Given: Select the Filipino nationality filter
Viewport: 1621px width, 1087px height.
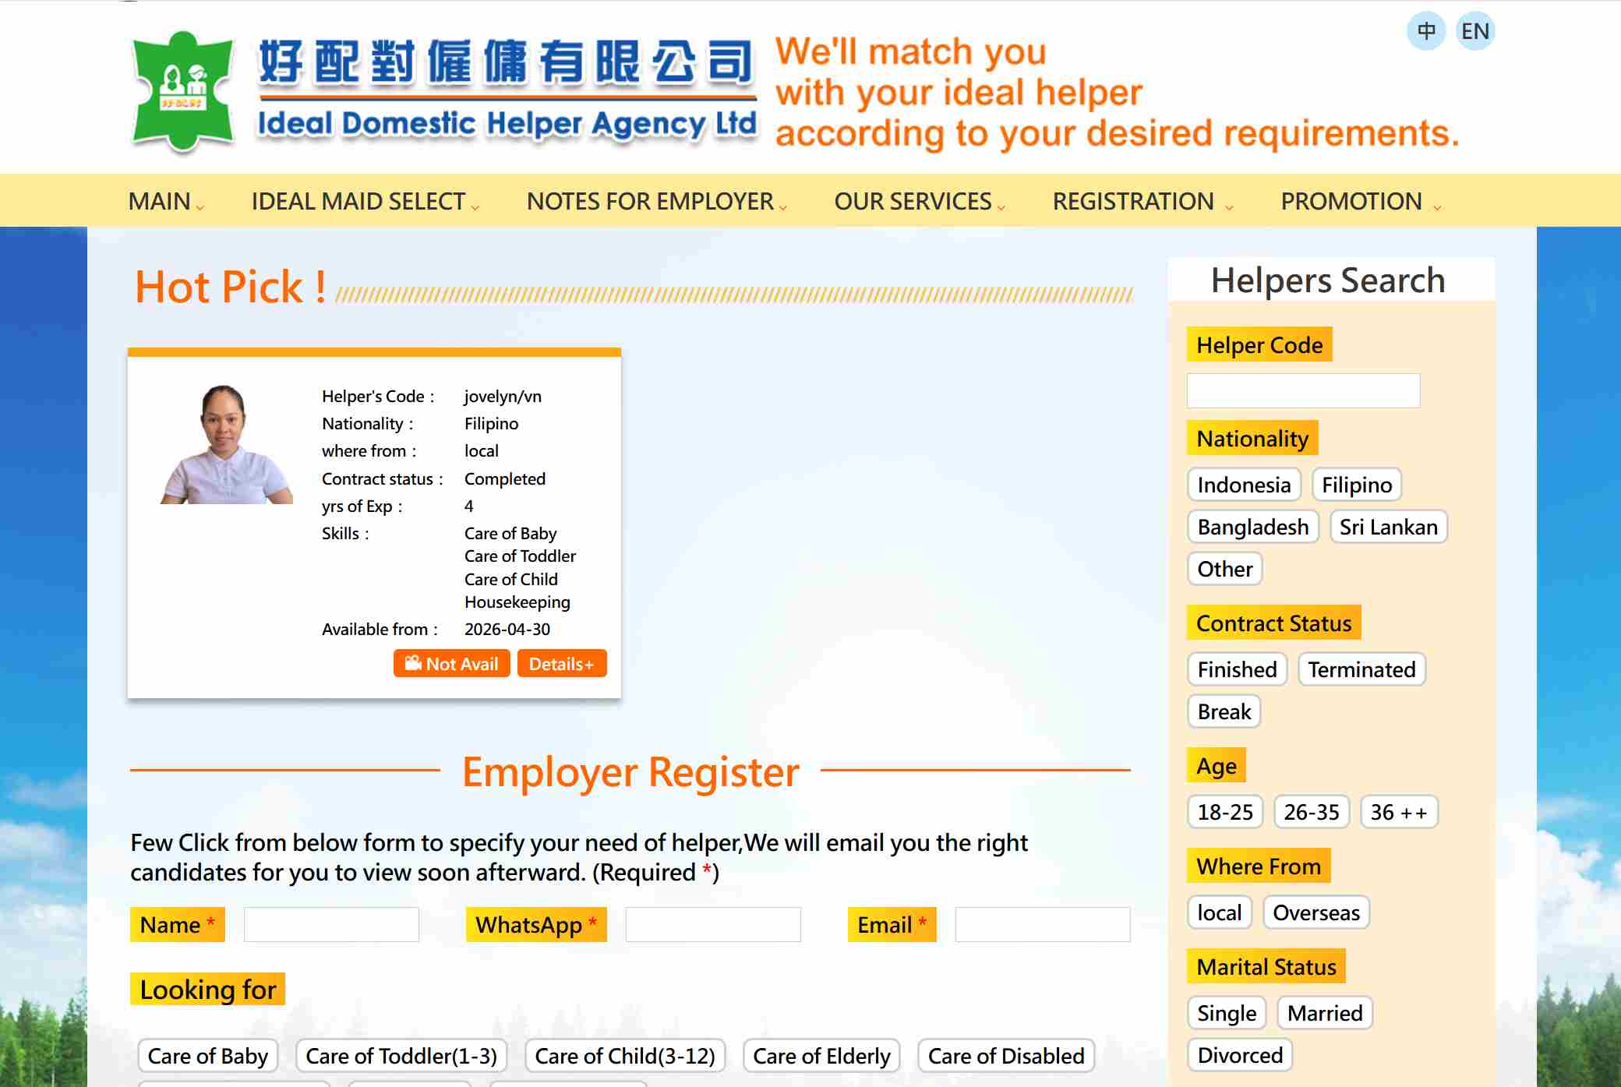Looking at the screenshot, I should [x=1356, y=485].
